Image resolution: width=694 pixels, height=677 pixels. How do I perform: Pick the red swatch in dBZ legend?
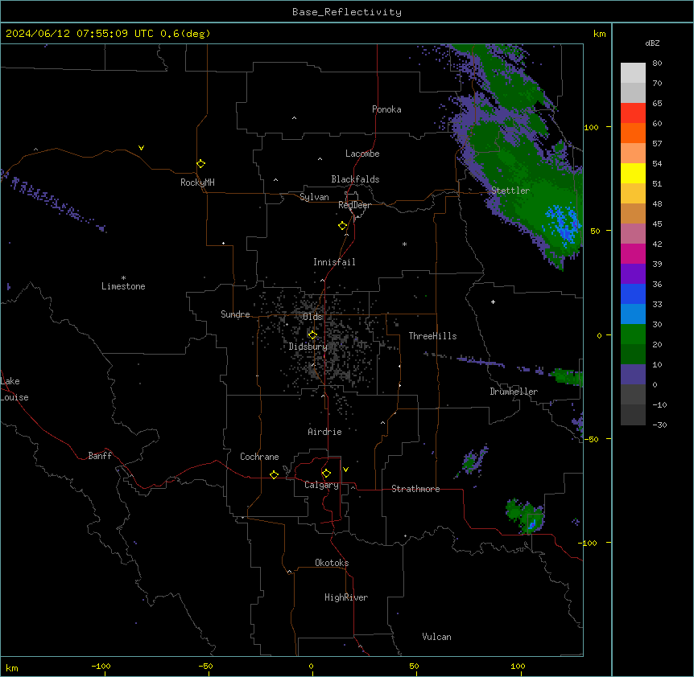pos(633,113)
